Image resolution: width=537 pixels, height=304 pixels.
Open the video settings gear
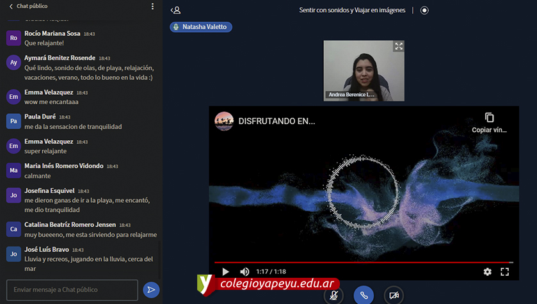[487, 271]
